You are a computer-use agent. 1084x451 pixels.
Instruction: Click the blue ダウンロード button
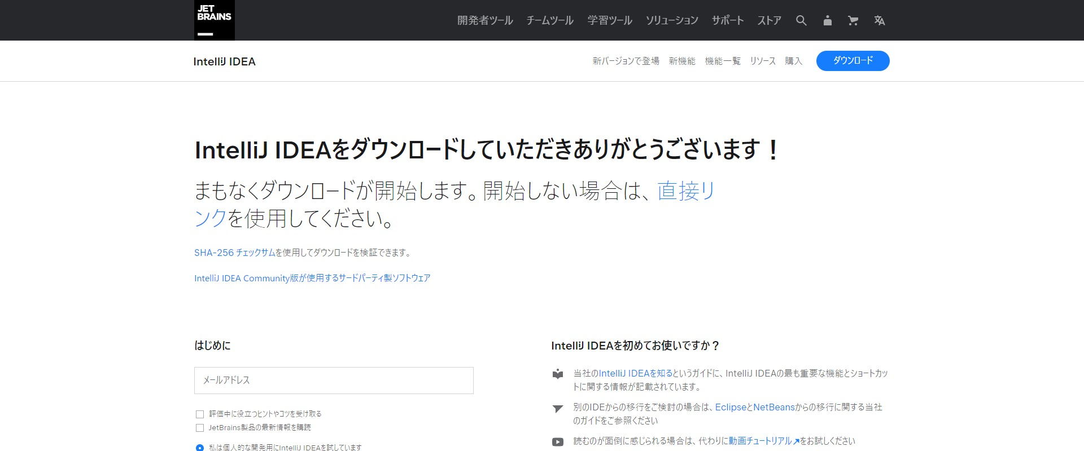click(853, 61)
